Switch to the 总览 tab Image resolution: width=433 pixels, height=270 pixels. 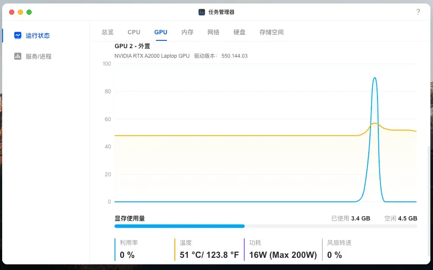(x=108, y=32)
